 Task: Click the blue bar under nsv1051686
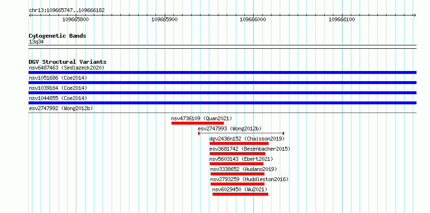(x=222, y=83)
